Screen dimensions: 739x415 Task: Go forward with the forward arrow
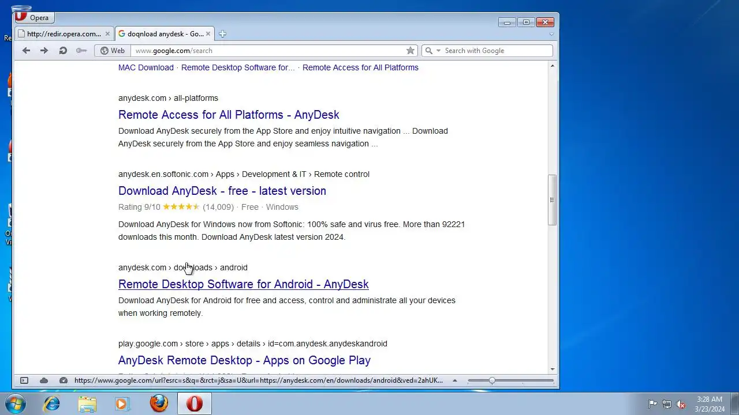click(44, 51)
